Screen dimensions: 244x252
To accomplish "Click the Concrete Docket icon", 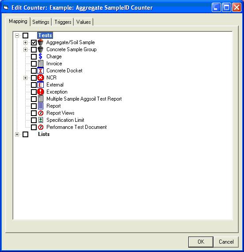I will (x=40, y=71).
